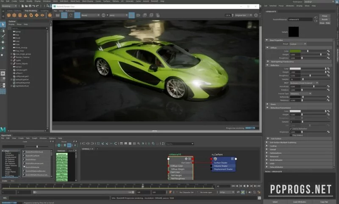Click the green Diffuse Color swatch
Viewport: 339px width, 204px height.
pyautogui.click(x=295, y=51)
